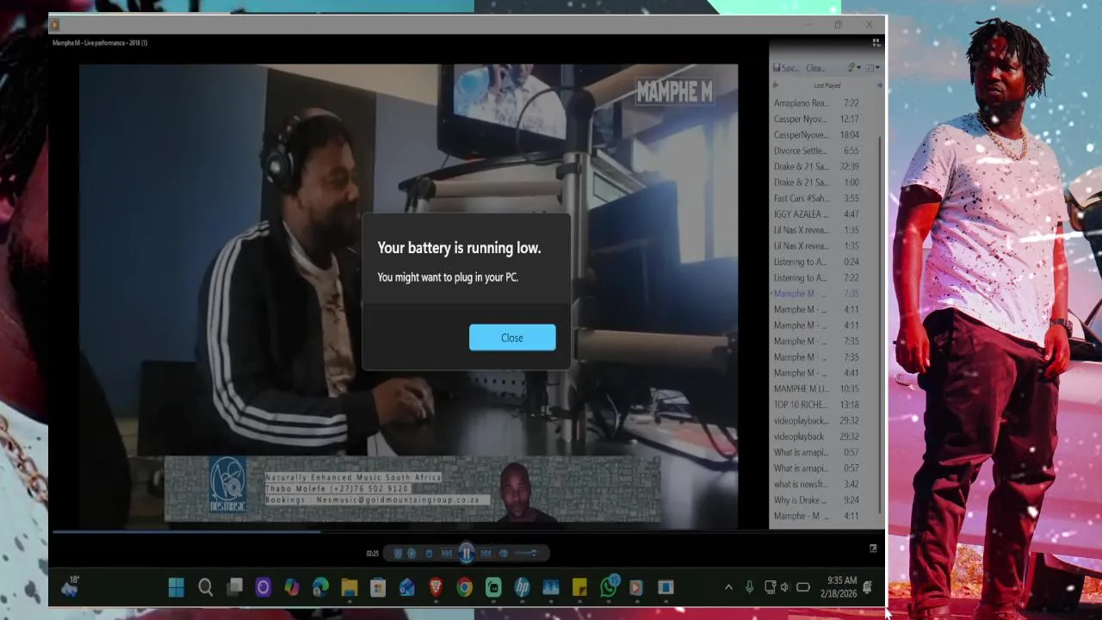Image resolution: width=1102 pixels, height=620 pixels.
Task: Open the battery status in the tray
Action: pyautogui.click(x=803, y=587)
